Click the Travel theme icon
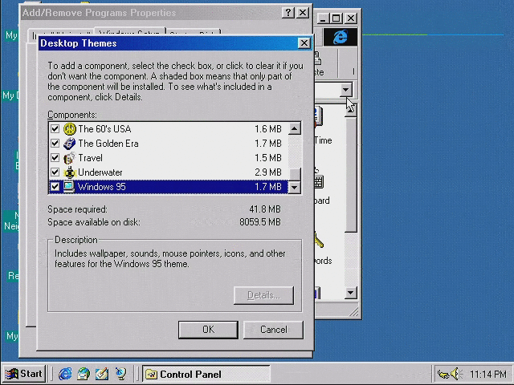The image size is (514, 385). pyautogui.click(x=70, y=158)
